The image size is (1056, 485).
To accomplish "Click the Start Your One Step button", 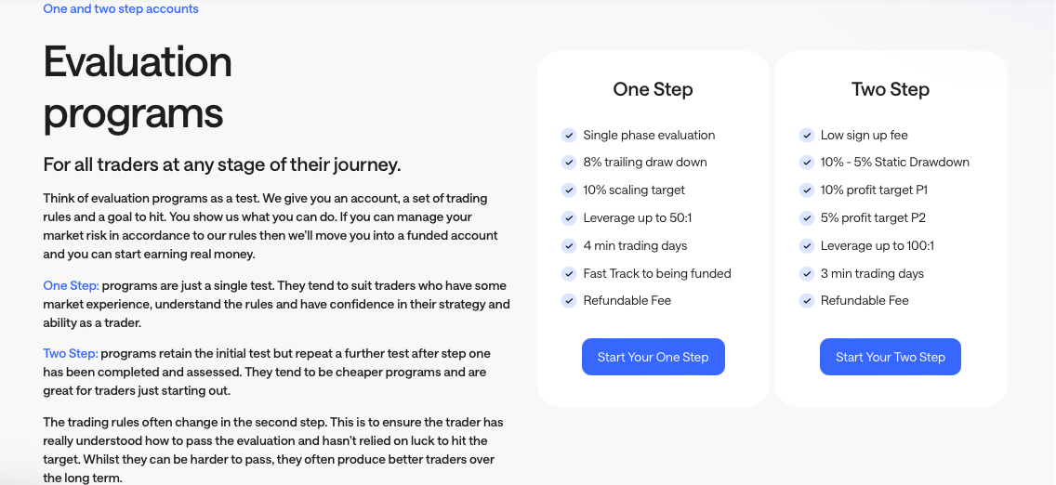I will [653, 357].
